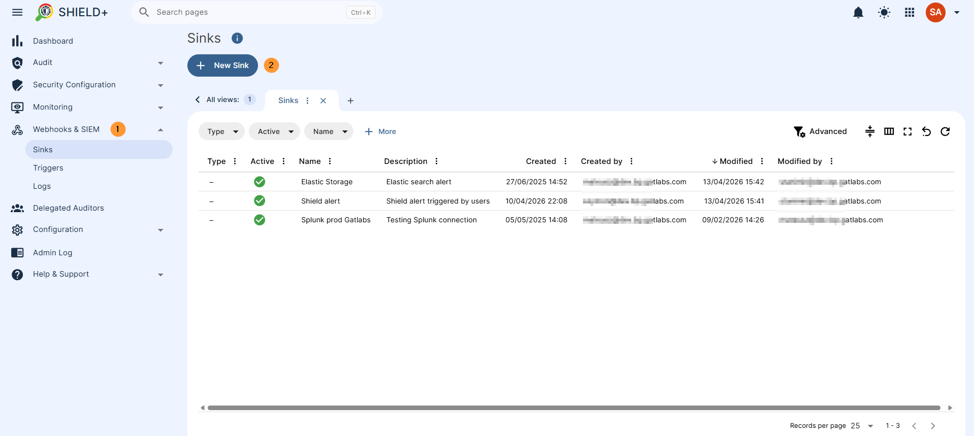Toggle active status of Splunk prod Gatlabs
Screen dimensions: 974x436
point(259,220)
